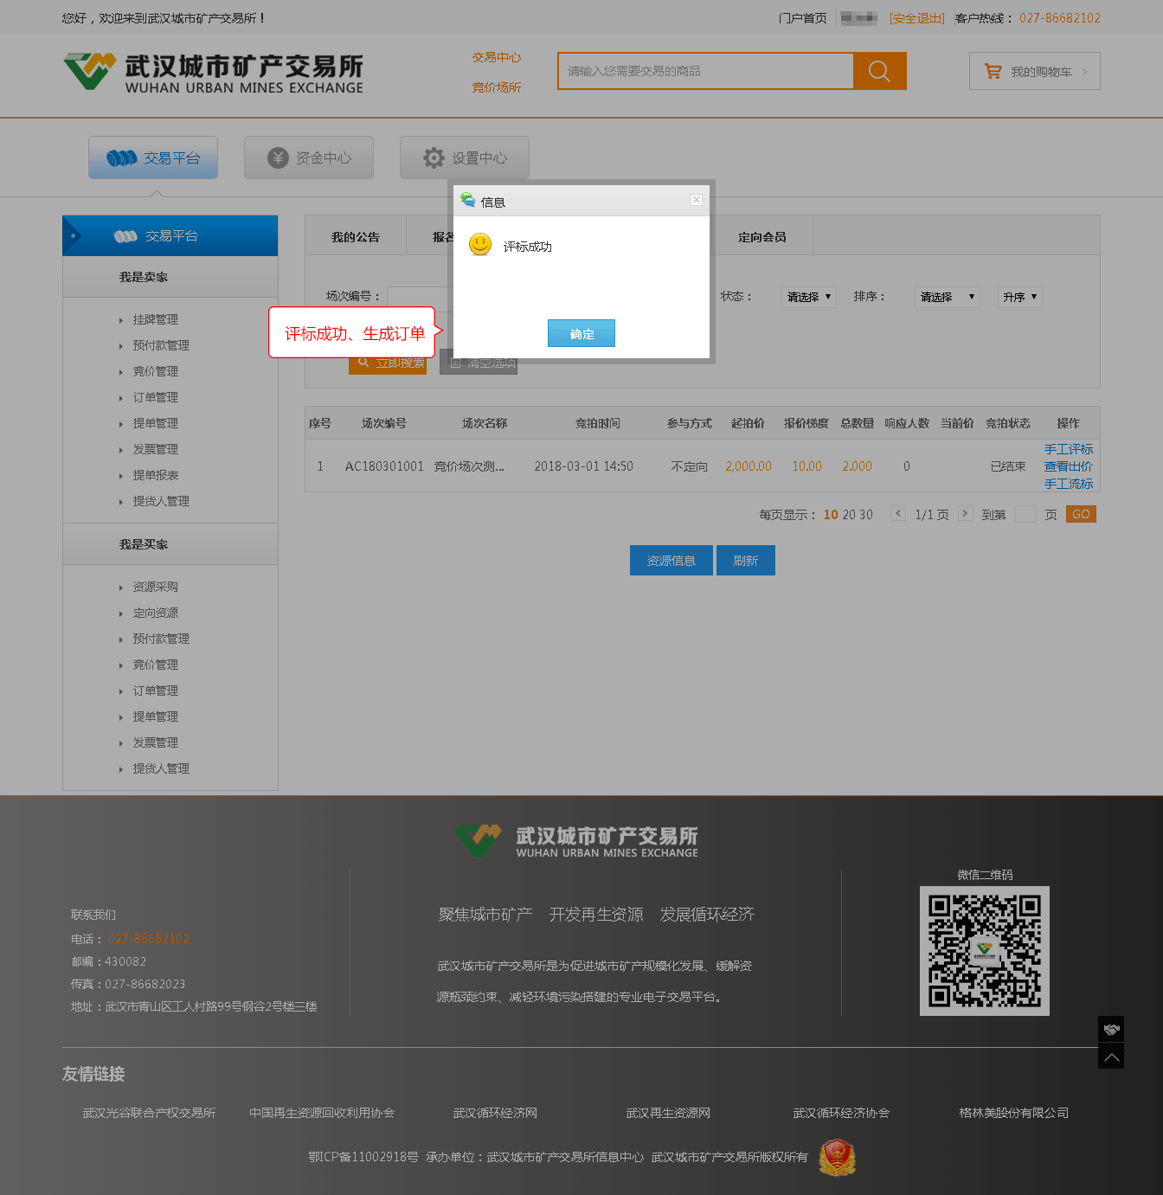The image size is (1163, 1195).
Task: Switch to the 资金中心 tab
Action: coord(309,157)
